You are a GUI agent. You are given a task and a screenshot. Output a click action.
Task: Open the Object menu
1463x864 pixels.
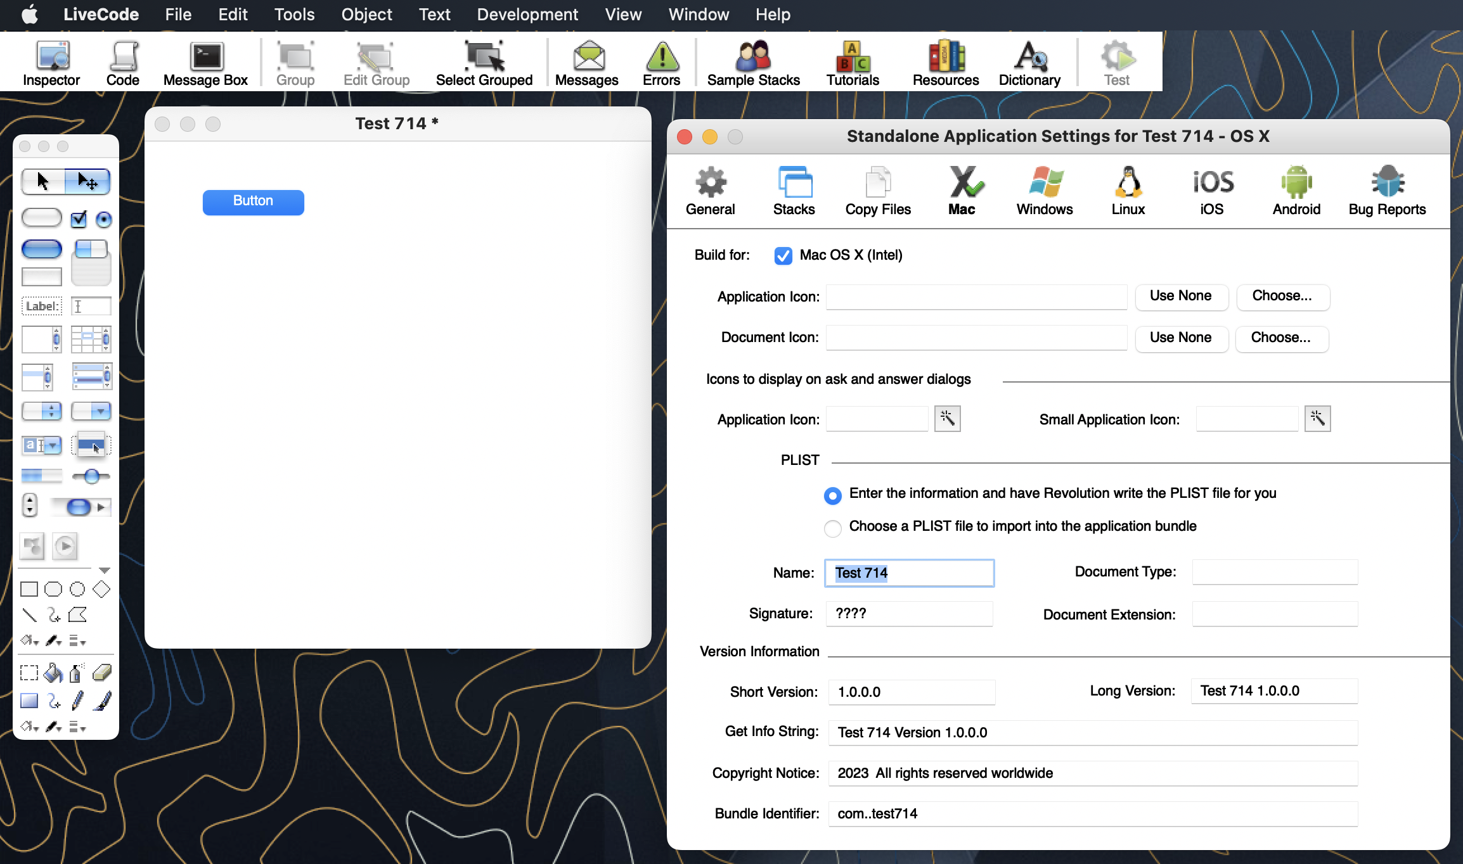click(366, 15)
